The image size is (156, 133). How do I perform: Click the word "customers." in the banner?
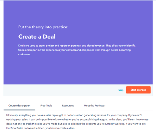click(x=24, y=55)
